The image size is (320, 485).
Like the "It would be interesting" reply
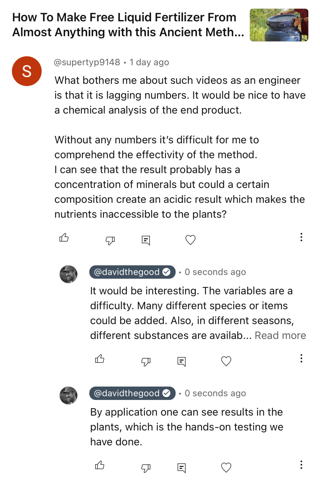tap(100, 359)
